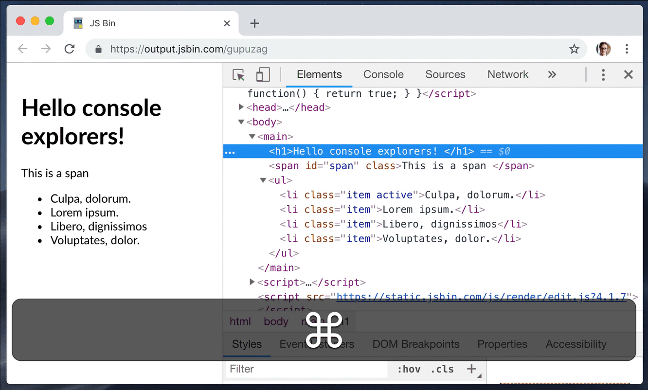Toggle the device toolbar icon
The width and height of the screenshot is (648, 390).
tap(263, 74)
